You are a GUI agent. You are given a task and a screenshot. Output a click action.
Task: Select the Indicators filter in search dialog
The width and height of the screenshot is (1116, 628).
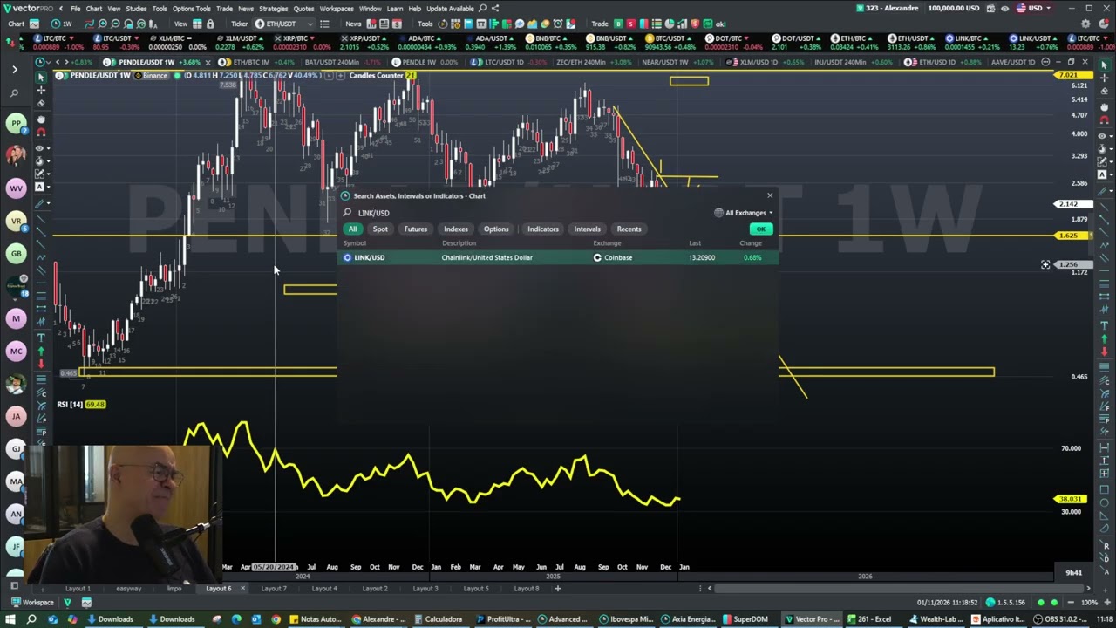click(x=542, y=229)
